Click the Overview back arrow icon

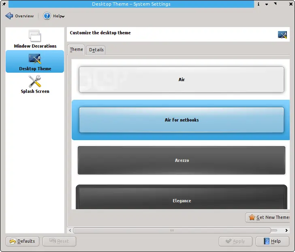9,16
